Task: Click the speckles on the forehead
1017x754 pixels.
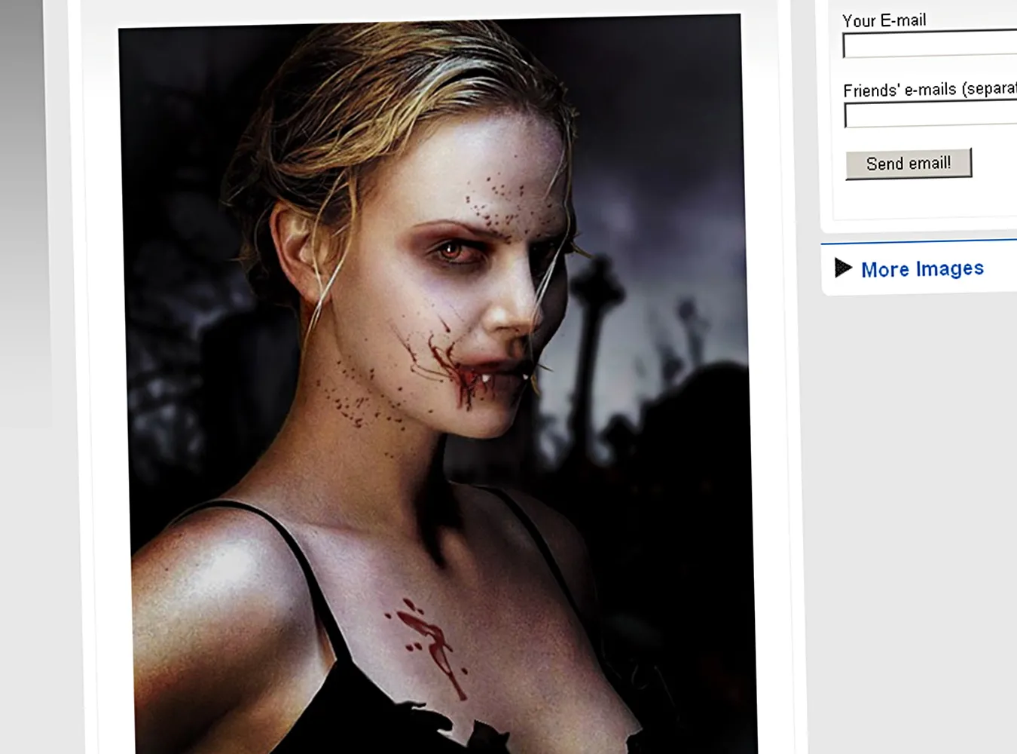Action: [x=490, y=200]
